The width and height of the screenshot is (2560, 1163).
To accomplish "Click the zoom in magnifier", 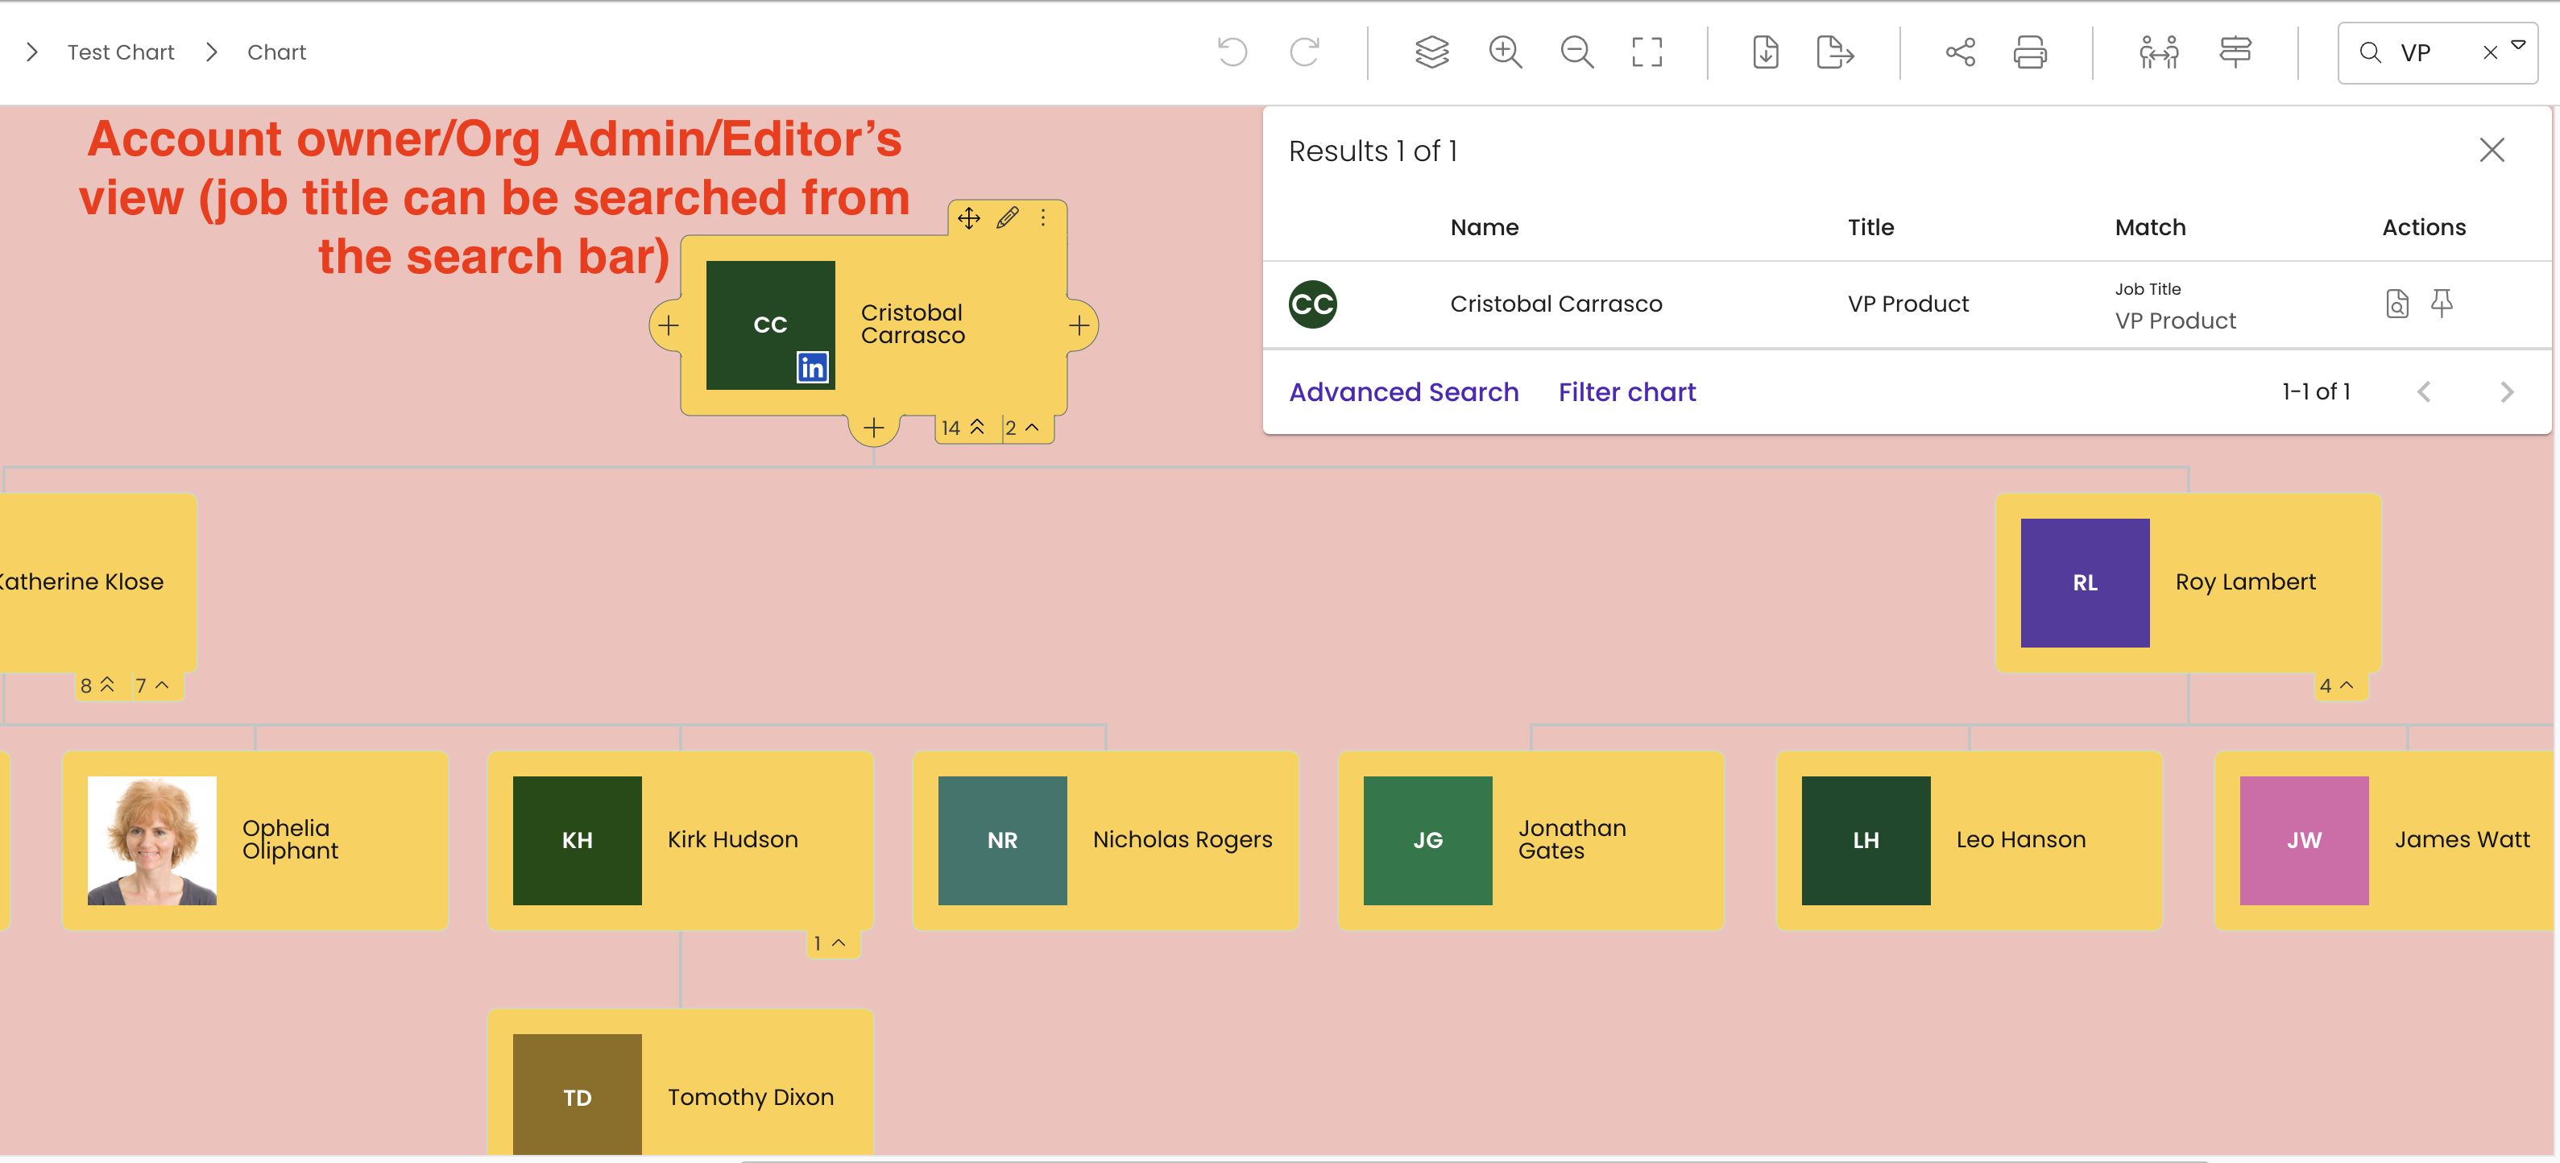I will 1505,52.
